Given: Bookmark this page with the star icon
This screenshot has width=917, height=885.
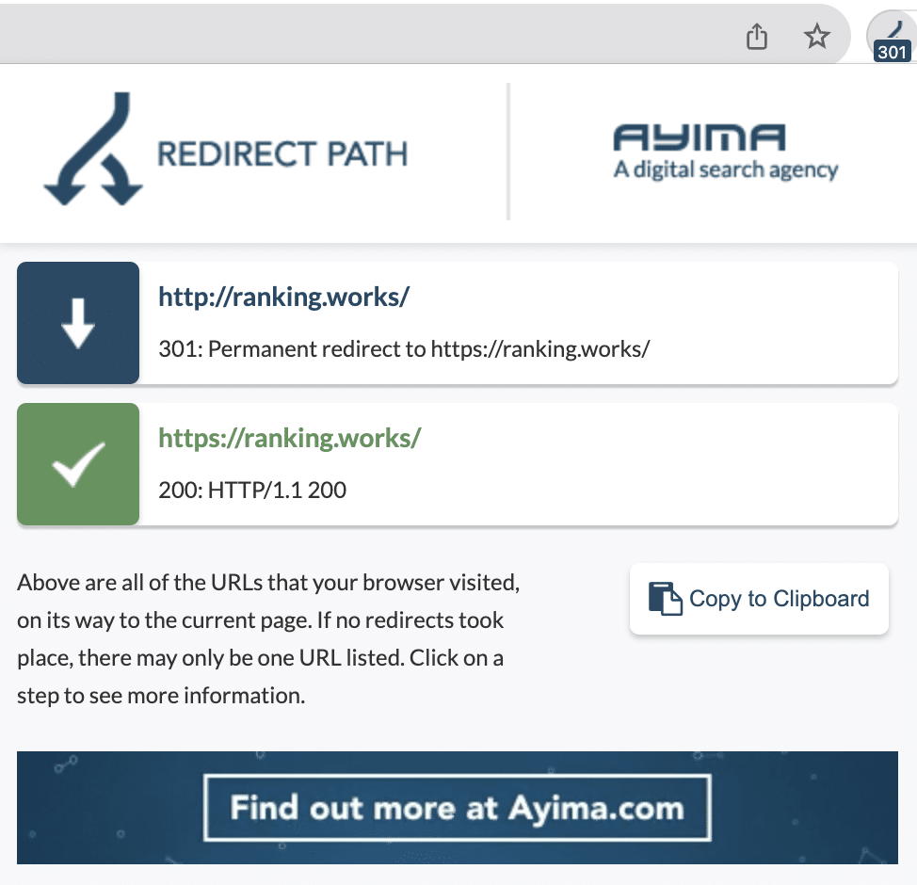Looking at the screenshot, I should (816, 37).
